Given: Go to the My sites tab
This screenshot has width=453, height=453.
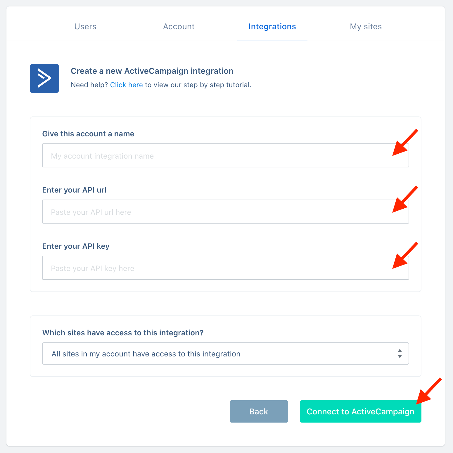Looking at the screenshot, I should [x=366, y=27].
